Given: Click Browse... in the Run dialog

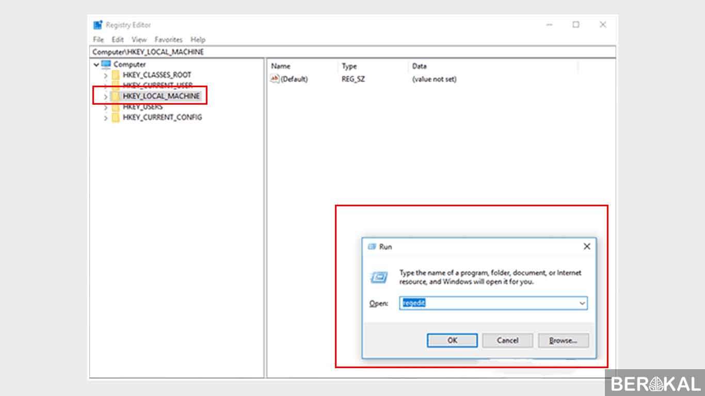Looking at the screenshot, I should click(x=563, y=340).
